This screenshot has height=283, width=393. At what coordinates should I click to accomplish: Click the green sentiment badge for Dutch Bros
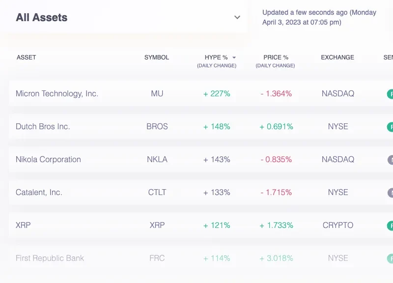tap(391, 126)
